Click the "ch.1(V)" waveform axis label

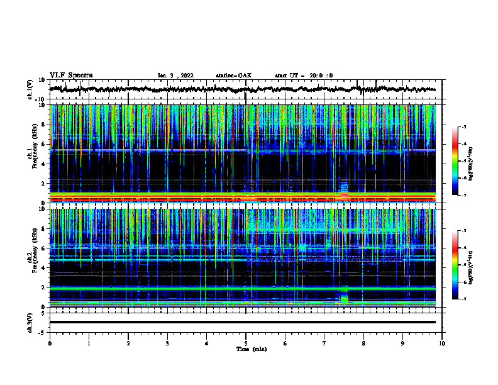pos(30,89)
